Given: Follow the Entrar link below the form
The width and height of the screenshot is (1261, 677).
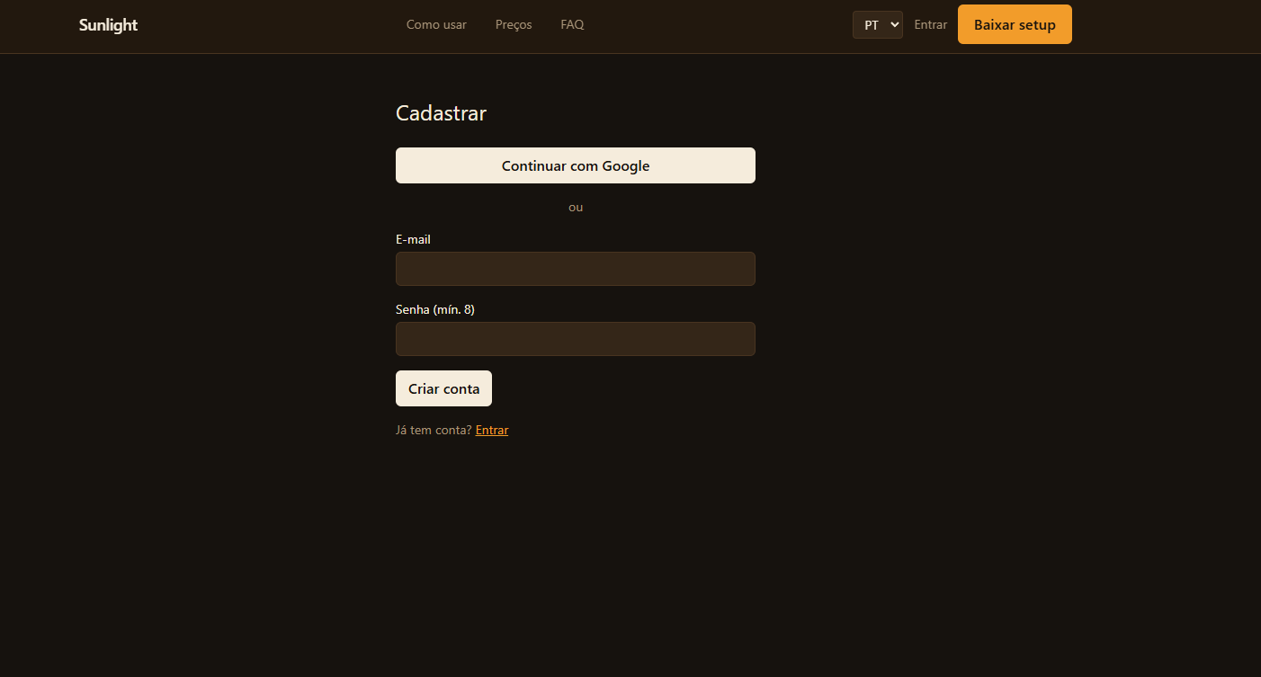Looking at the screenshot, I should tap(492, 430).
